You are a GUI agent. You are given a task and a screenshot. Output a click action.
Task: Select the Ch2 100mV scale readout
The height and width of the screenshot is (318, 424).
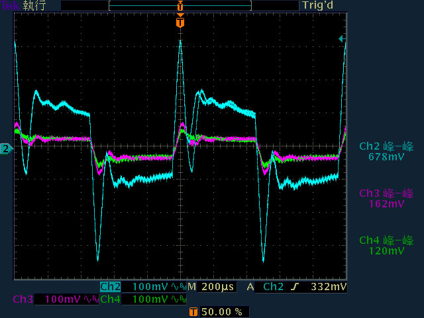click(150, 287)
